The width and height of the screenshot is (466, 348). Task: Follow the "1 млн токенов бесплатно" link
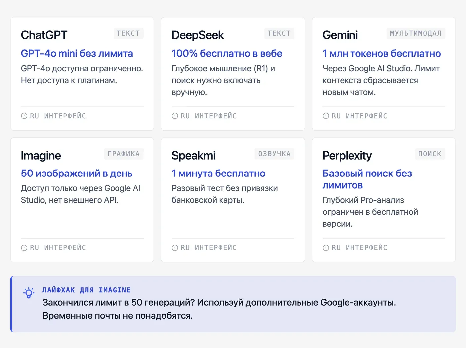point(381,53)
